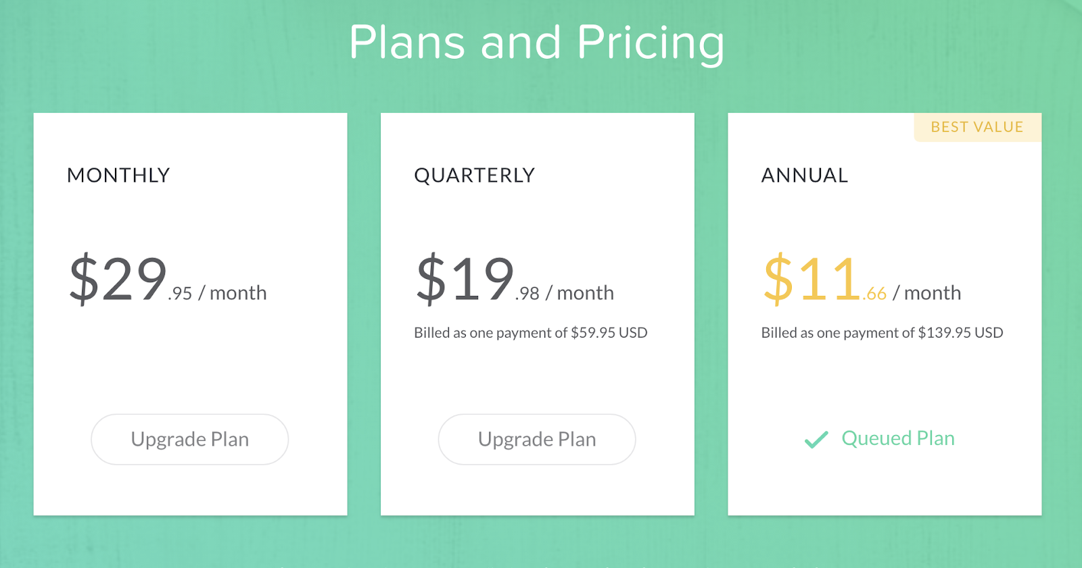The width and height of the screenshot is (1082, 568).
Task: Click the .95 cents in the Monthly price
Action: coord(181,294)
